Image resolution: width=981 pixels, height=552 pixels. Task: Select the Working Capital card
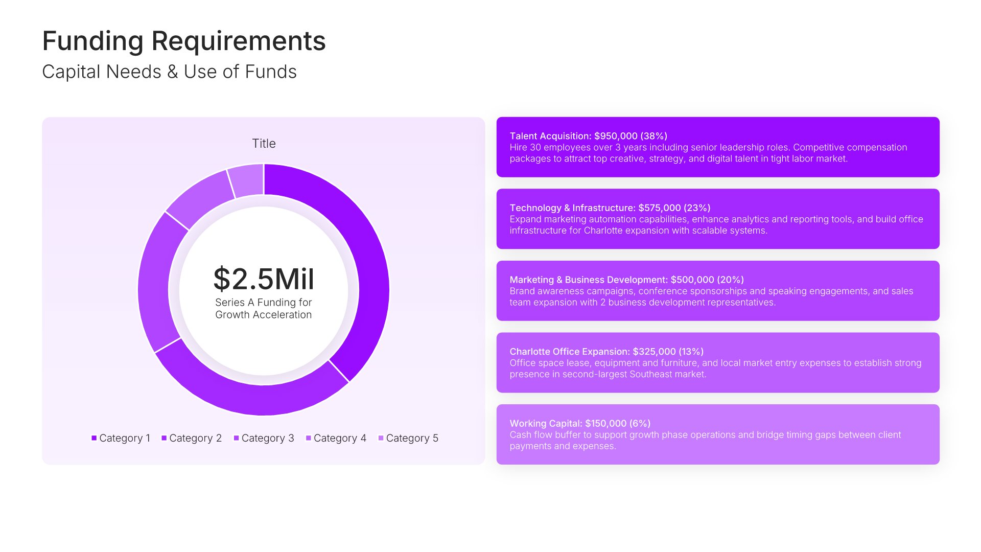(717, 434)
